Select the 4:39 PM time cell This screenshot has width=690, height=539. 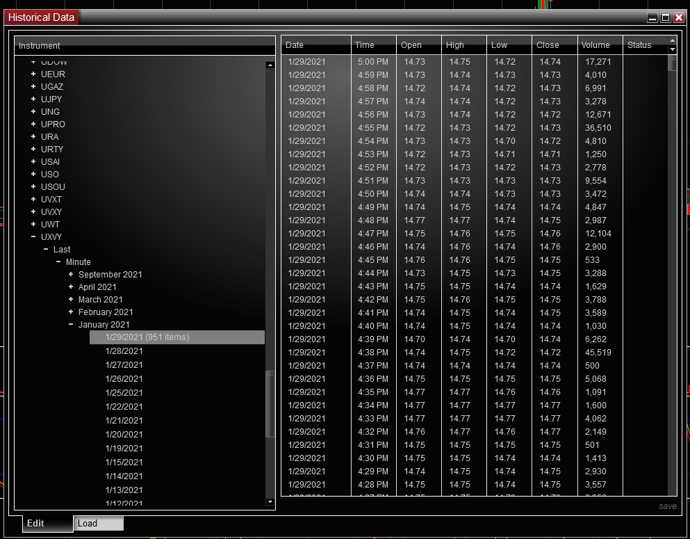click(372, 339)
